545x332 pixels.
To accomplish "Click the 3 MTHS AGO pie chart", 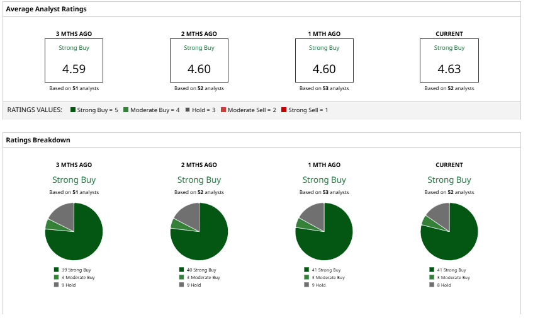I will pos(74,231).
